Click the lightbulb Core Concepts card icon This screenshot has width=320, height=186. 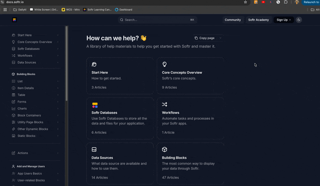point(164,64)
